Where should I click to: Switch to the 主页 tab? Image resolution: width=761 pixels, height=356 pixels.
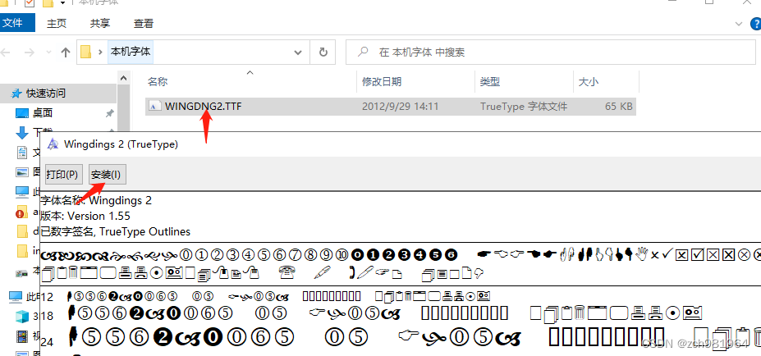tap(57, 23)
